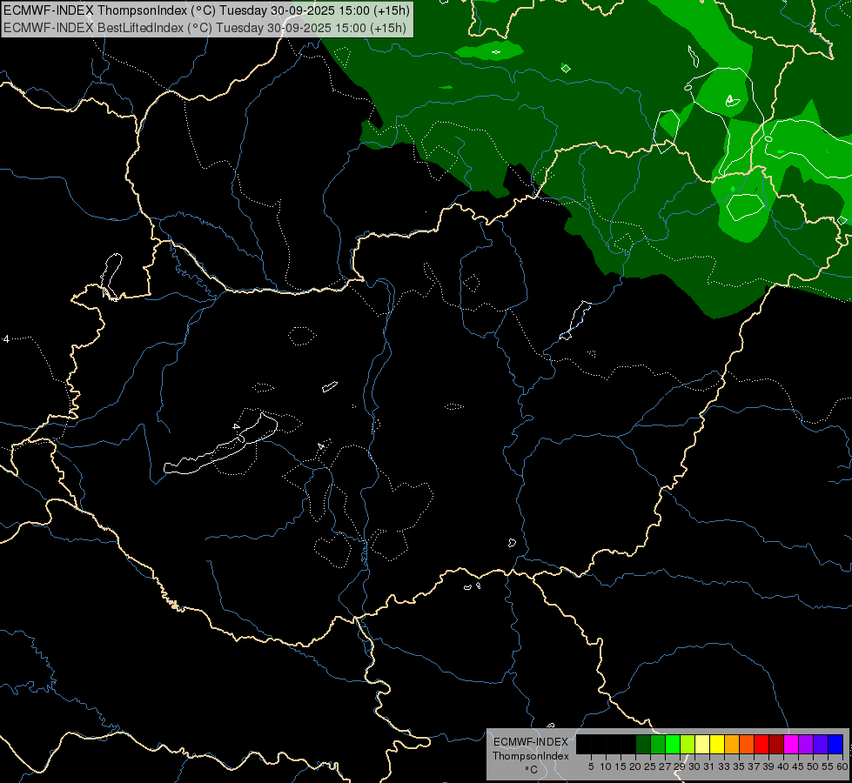Select the violet 50–55 legend swatch
This screenshot has height=783, width=852.
coord(821,744)
